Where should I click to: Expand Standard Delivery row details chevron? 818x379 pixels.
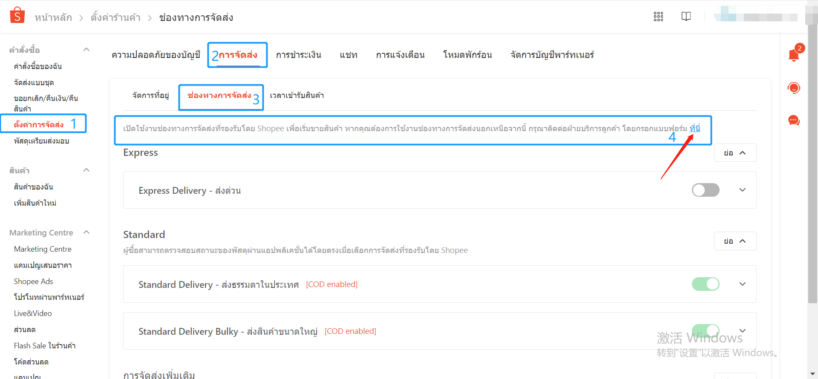coord(742,284)
